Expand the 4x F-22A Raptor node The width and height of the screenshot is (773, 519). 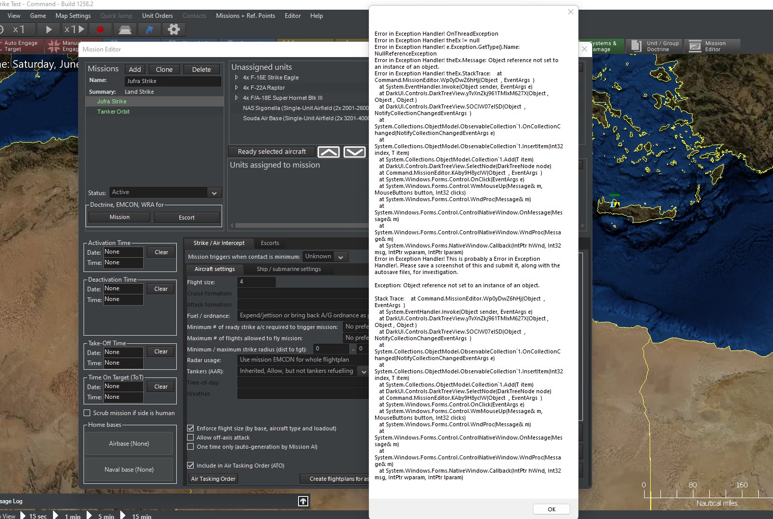[x=236, y=88]
